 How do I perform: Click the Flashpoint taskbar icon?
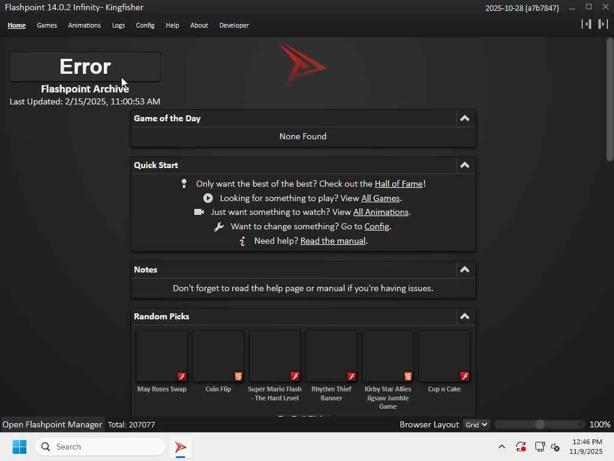click(180, 447)
